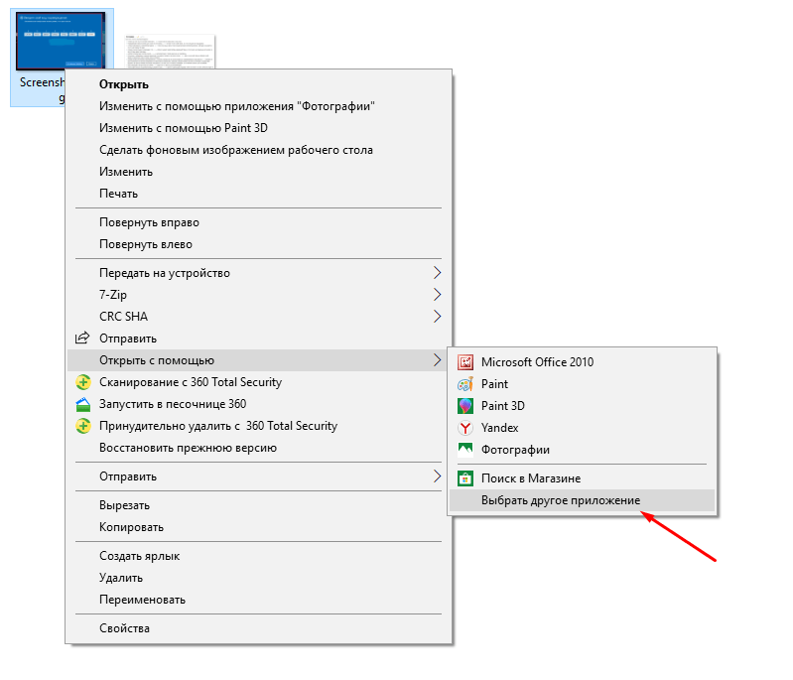Click the Paint palette icon
The width and height of the screenshot is (793, 680).
pyautogui.click(x=464, y=384)
